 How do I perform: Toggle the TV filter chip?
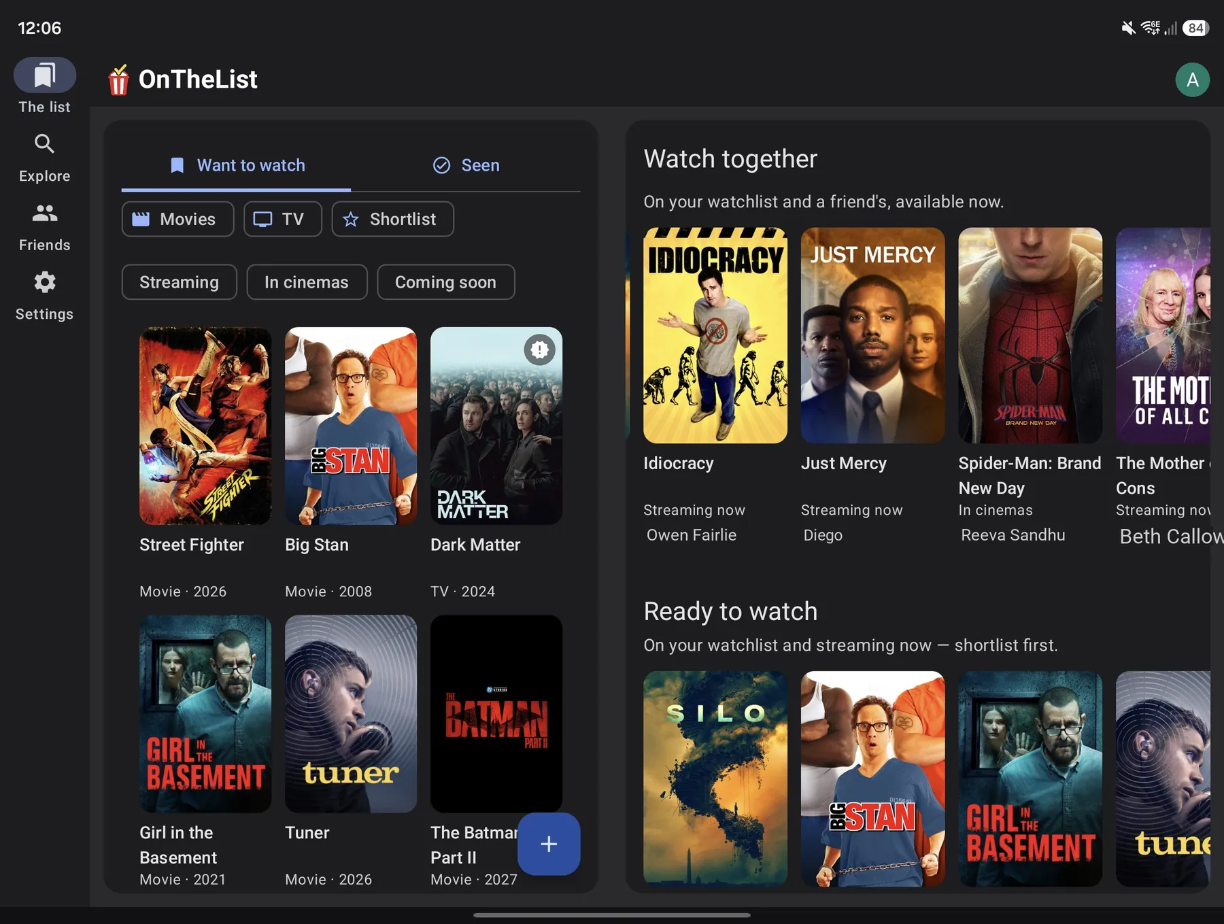point(282,219)
